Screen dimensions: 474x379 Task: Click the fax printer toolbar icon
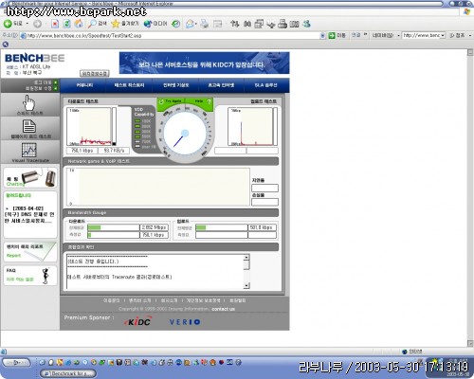(283, 24)
